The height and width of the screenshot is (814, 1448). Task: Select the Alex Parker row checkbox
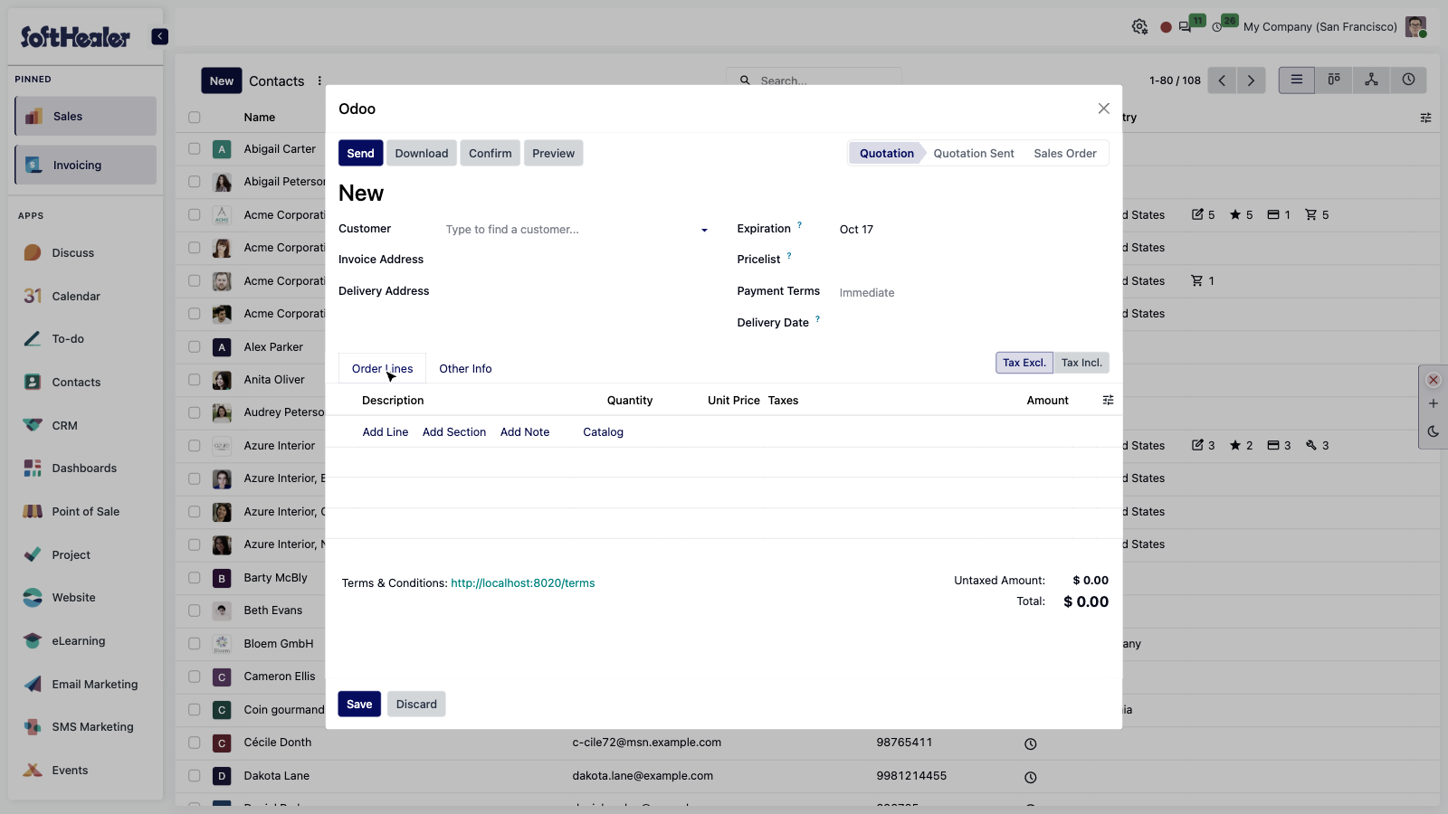[x=195, y=347]
